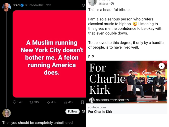This screenshot has height=127, width=169.
Task: Open the Facebook poster's profile picture
Action: [x=92, y=2]
